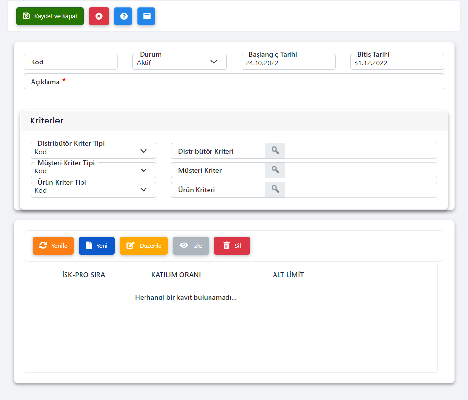This screenshot has width=468, height=400.
Task: Click the blue Yeni button
Action: [97, 246]
